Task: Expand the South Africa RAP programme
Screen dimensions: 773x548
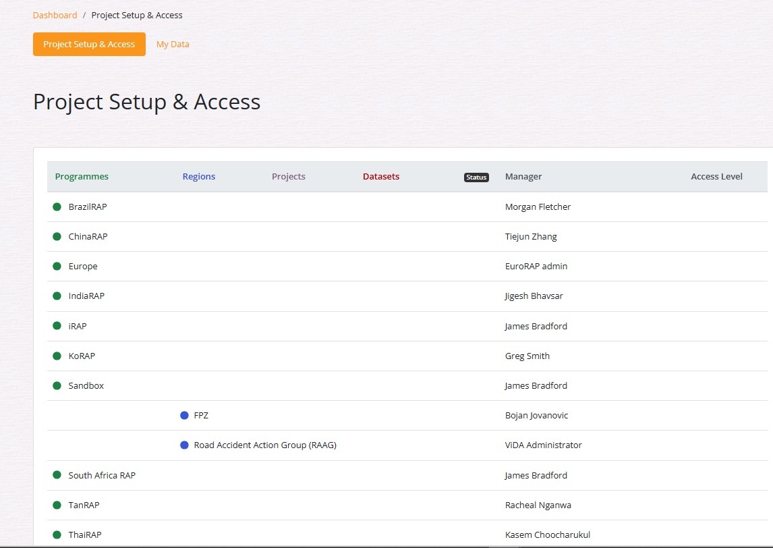Action: tap(102, 475)
